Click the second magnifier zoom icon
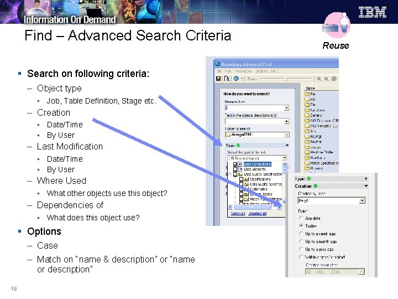This screenshot has height=299, width=398. click(x=327, y=79)
